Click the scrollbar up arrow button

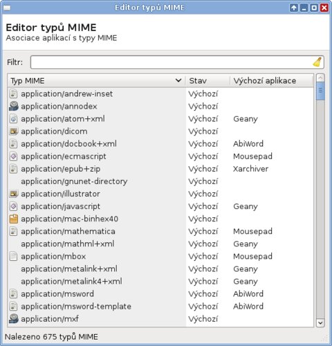click(x=320, y=78)
